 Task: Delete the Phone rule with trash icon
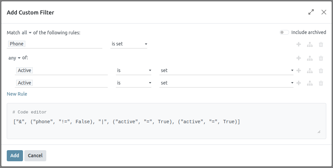(321, 44)
